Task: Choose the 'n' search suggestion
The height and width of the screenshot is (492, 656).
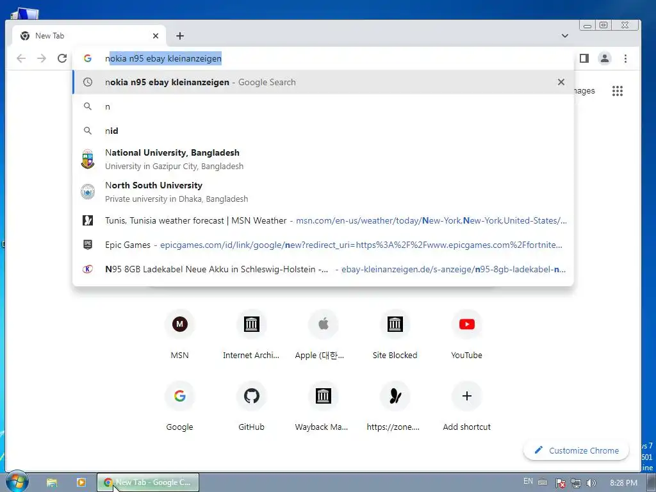Action: pos(323,107)
